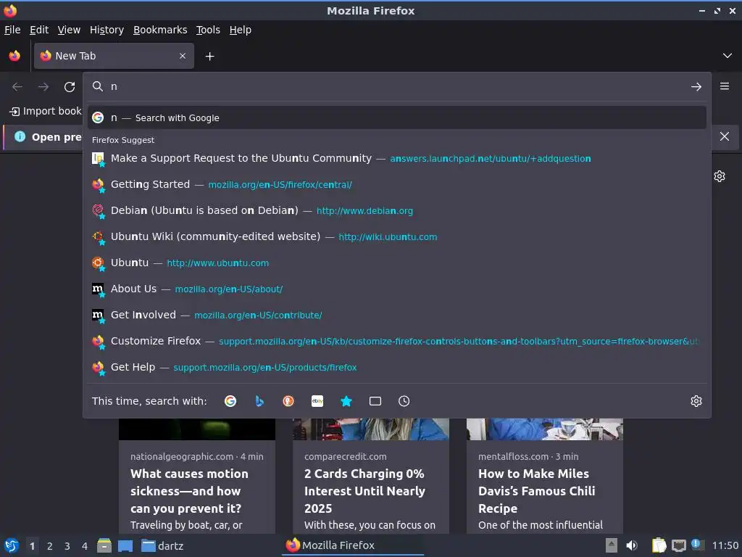Select the New Tab tab
This screenshot has height=557, width=742.
click(x=114, y=56)
